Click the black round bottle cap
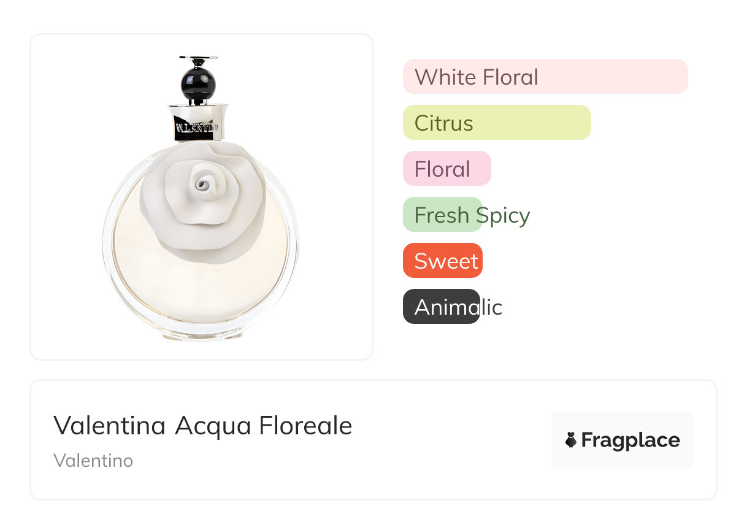The width and height of the screenshot is (747, 530). [x=198, y=80]
